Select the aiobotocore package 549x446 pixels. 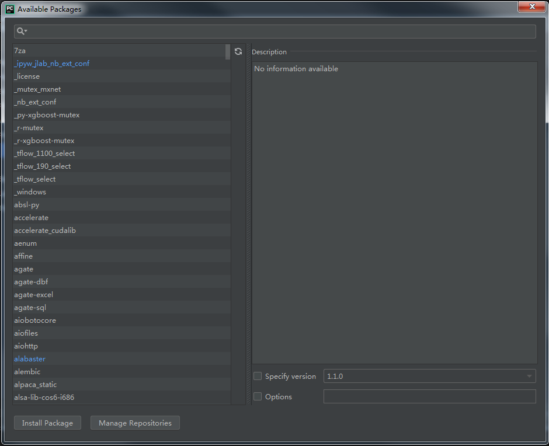click(121, 320)
